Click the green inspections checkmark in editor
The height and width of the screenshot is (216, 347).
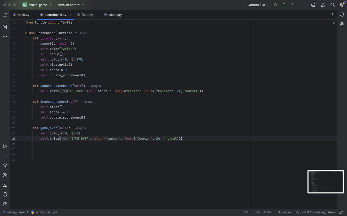coord(334,22)
